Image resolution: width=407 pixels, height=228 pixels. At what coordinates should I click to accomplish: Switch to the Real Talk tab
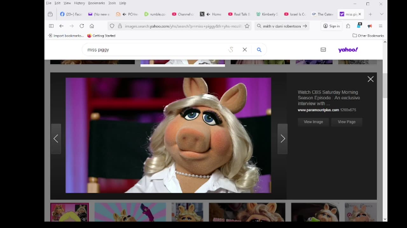[239, 14]
